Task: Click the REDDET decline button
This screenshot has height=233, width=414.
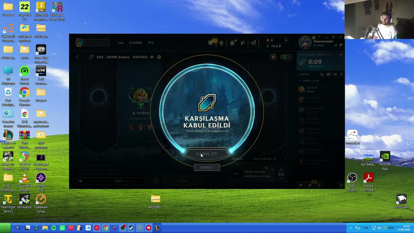Action: [207, 167]
